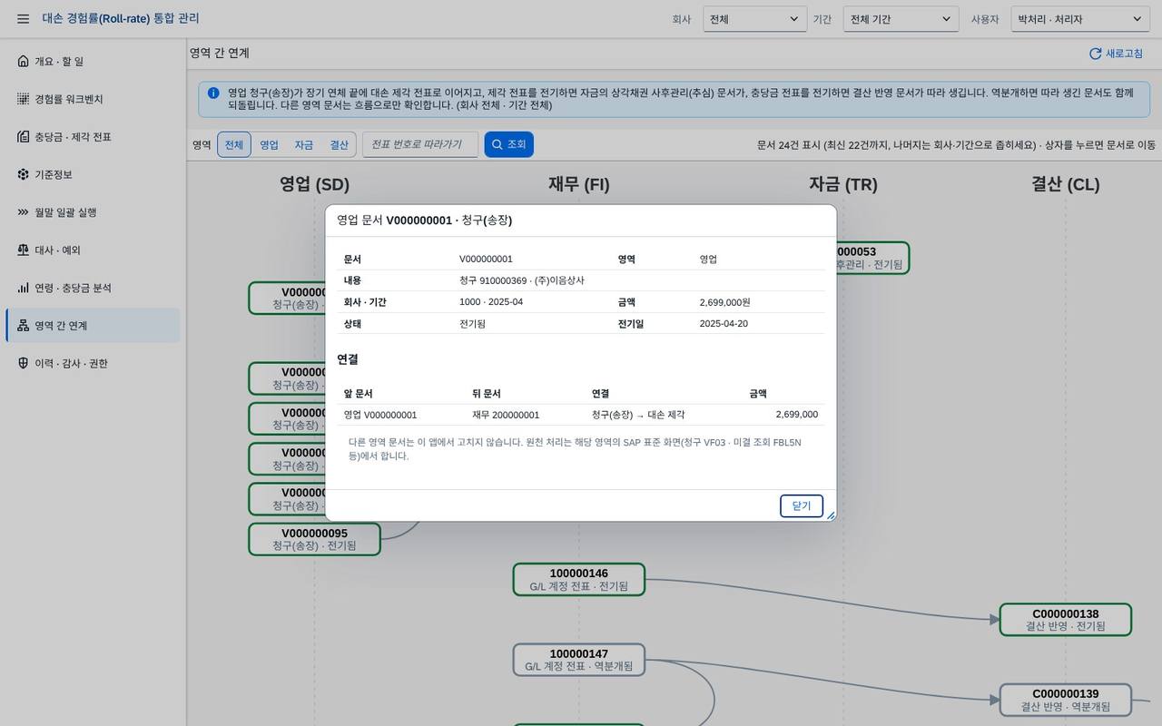Open the hamburger navigation menu
This screenshot has width=1162, height=726.
point(23,19)
